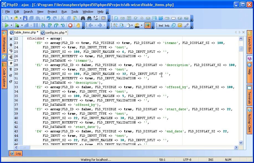Insert a body tag from the toolbar
The width and height of the screenshot is (254, 163).
tap(167, 25)
